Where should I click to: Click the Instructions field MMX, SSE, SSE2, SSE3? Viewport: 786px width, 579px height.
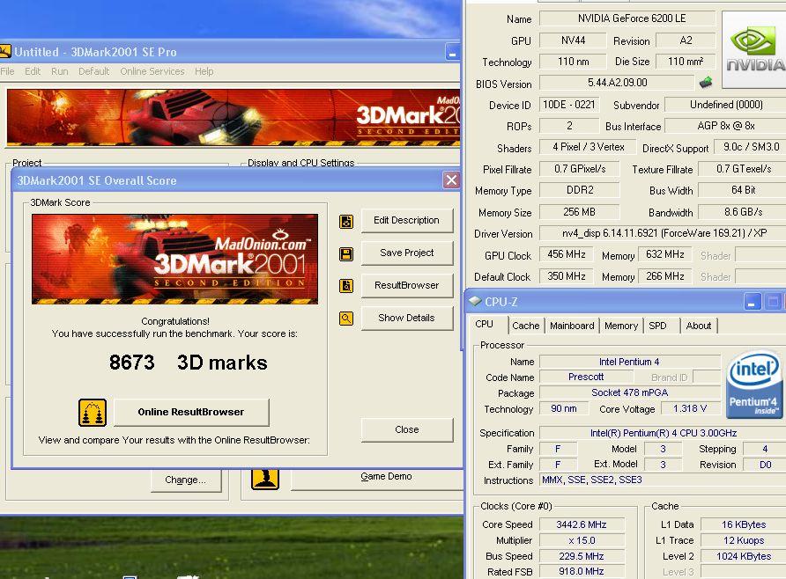[663, 480]
